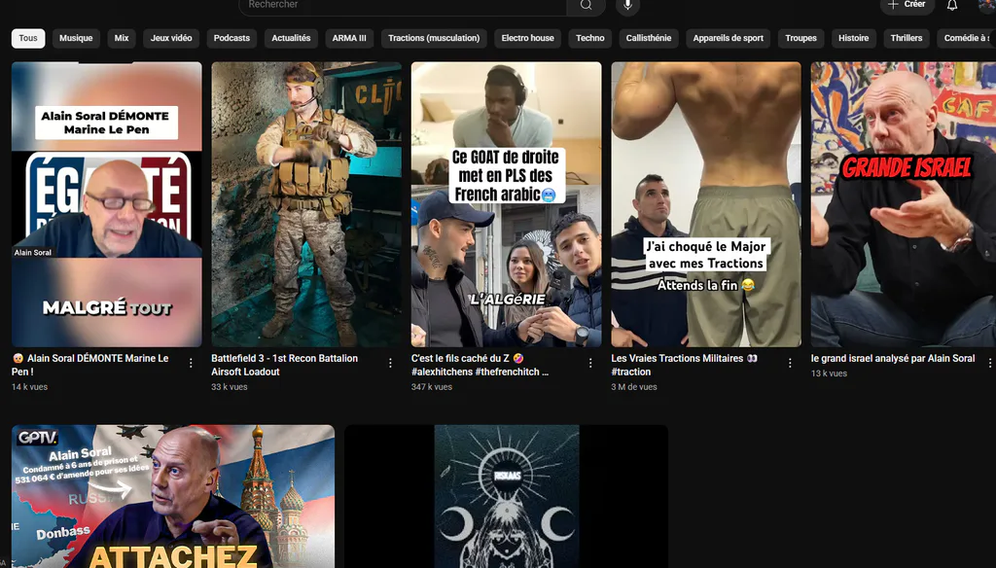
Task: Open title Les Vraies Tractions Militaires
Action: coord(684,365)
